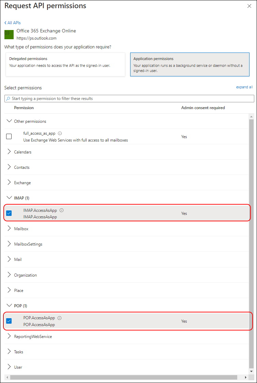This screenshot has width=257, height=383.
Task: Select the Delegated permissions option
Action: pos(65,64)
